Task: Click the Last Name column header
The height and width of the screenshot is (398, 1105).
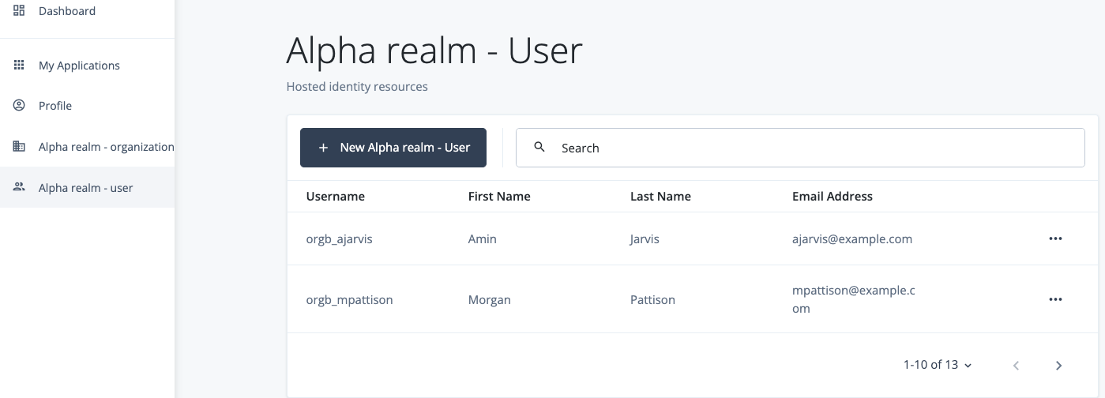Action: 660,197
